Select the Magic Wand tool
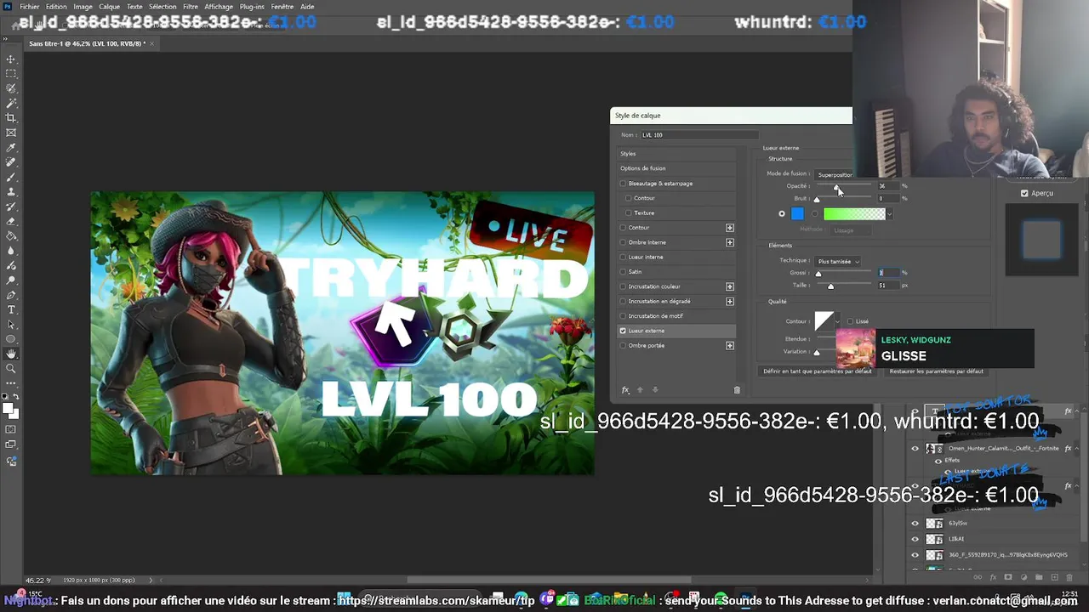This screenshot has width=1089, height=612. click(11, 103)
